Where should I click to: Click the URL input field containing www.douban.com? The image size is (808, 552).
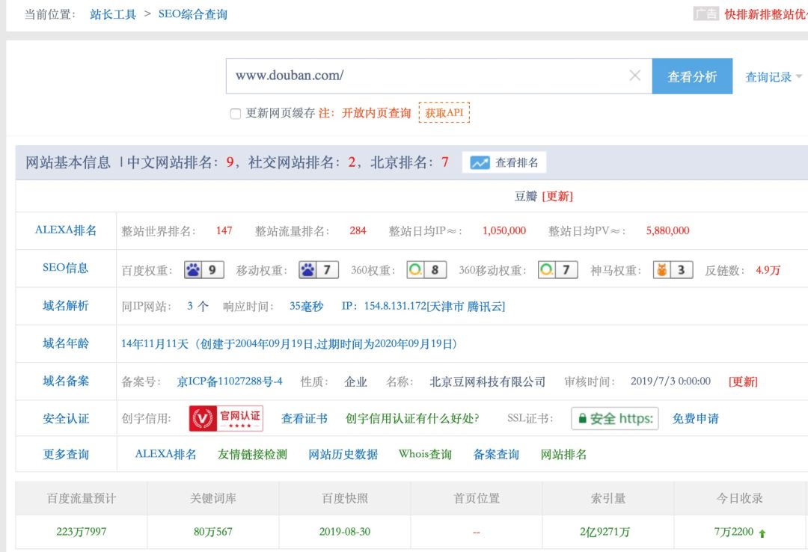(x=426, y=76)
